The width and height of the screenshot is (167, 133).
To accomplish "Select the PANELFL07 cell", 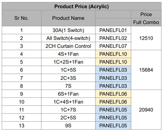I will tap(113, 46).
